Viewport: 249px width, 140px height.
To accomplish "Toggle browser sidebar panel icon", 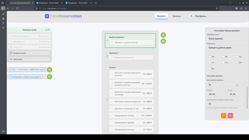I will pos(3,8).
